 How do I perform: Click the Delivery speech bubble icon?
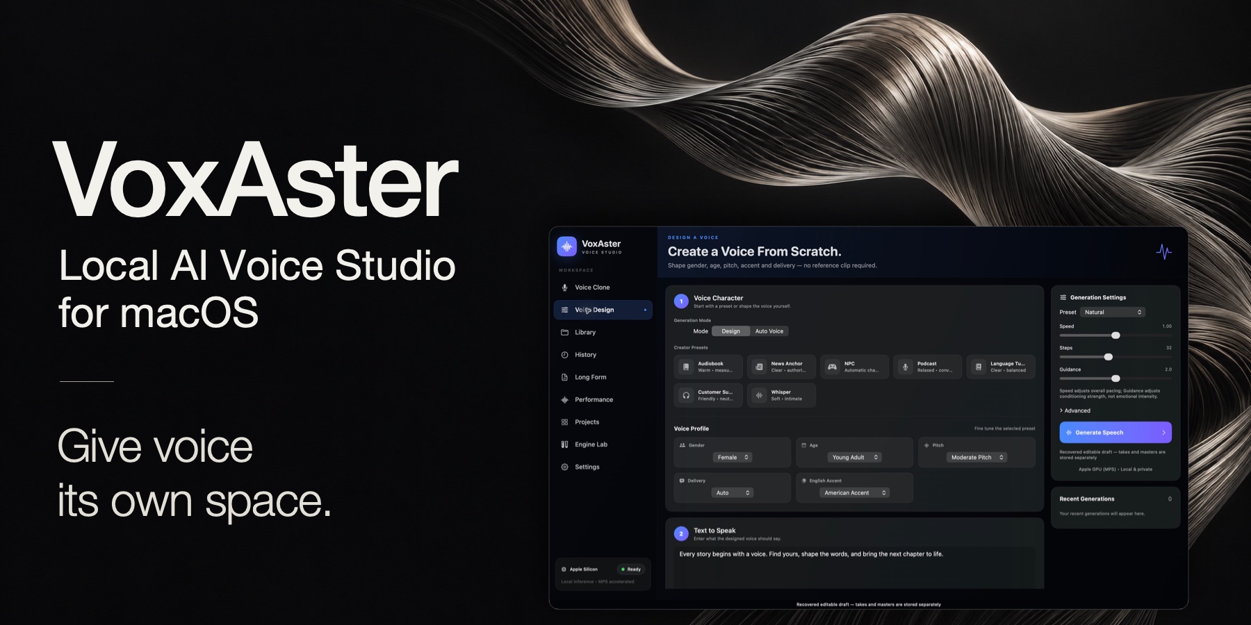click(682, 481)
